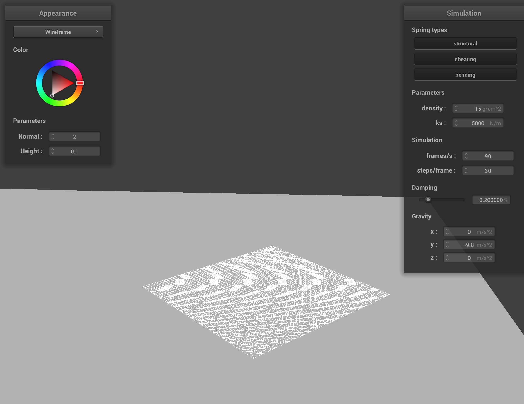
Task: Click the frames/s stepper arrows
Action: pos(466,156)
